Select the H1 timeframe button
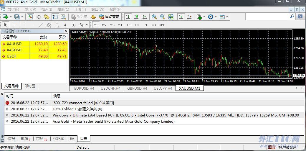The width and height of the screenshot is (306, 151). [x=129, y=25]
